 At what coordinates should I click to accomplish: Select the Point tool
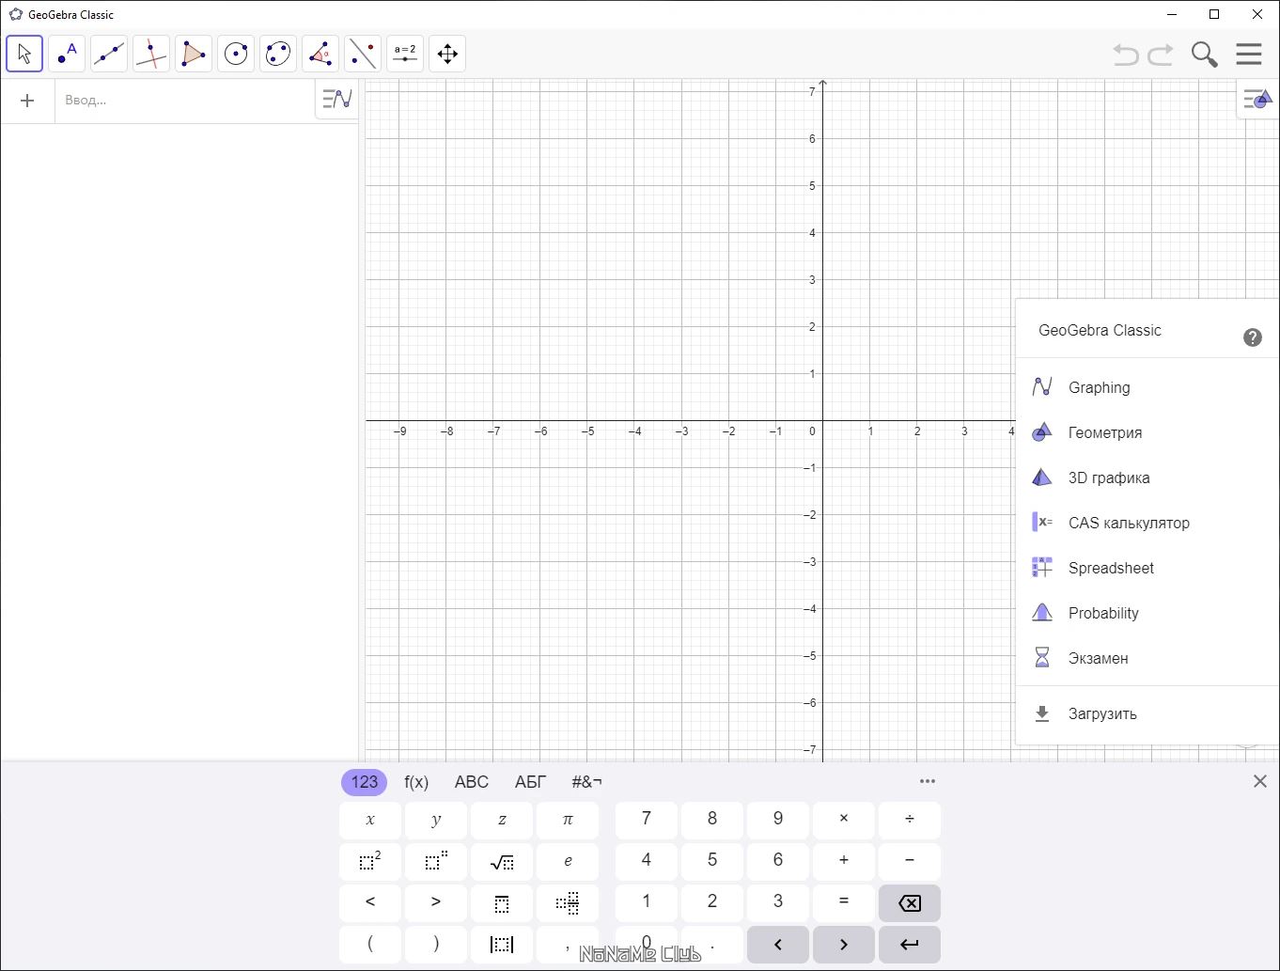(67, 54)
